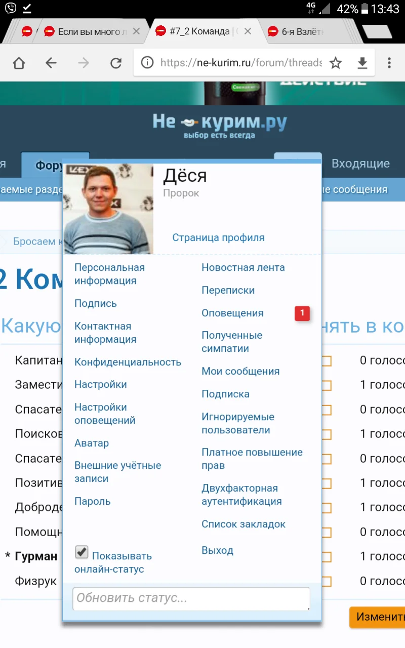Check the box beside Гурман
The width and height of the screenshot is (405, 648).
pos(326,556)
